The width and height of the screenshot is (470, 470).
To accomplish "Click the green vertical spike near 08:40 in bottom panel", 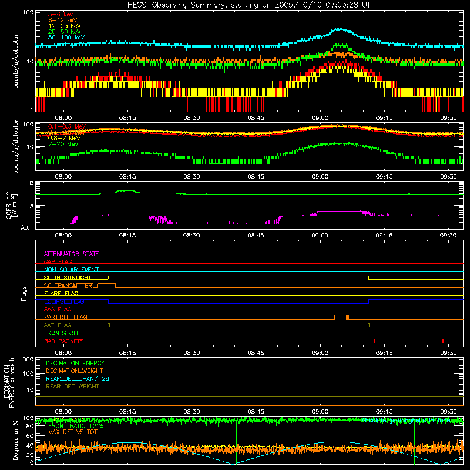I will (x=237, y=442).
